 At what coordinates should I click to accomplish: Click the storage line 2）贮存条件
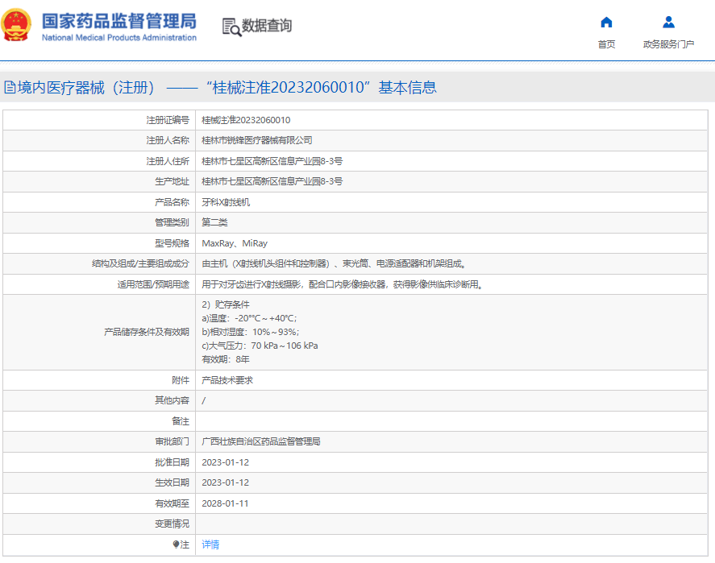(x=226, y=304)
